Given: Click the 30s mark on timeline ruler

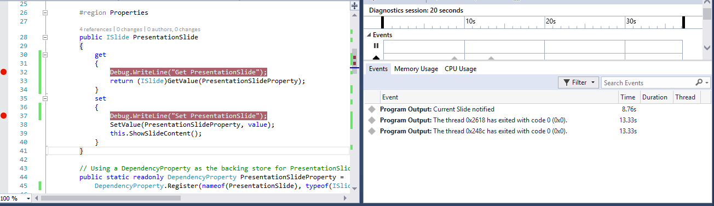Looking at the screenshot, I should coord(631,21).
